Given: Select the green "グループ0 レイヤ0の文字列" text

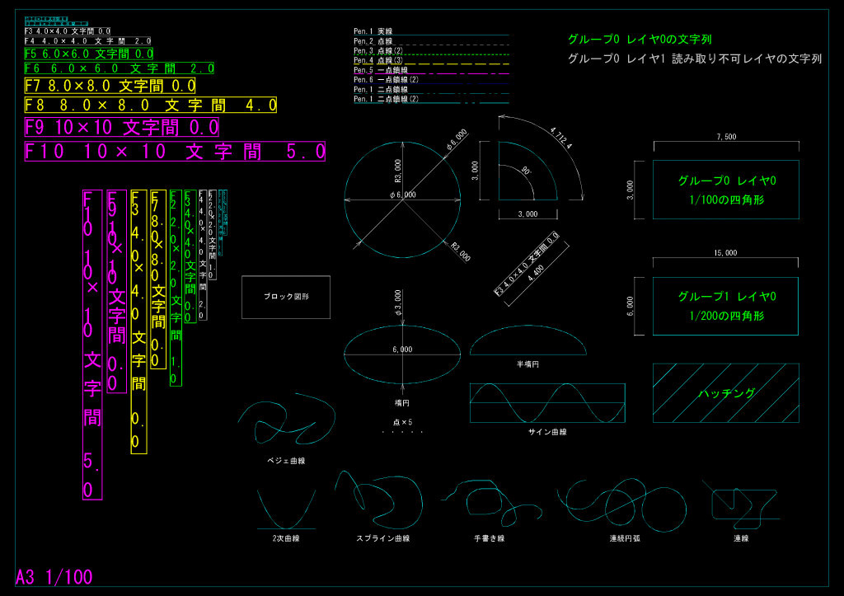Looking at the screenshot, I should pos(639,39).
